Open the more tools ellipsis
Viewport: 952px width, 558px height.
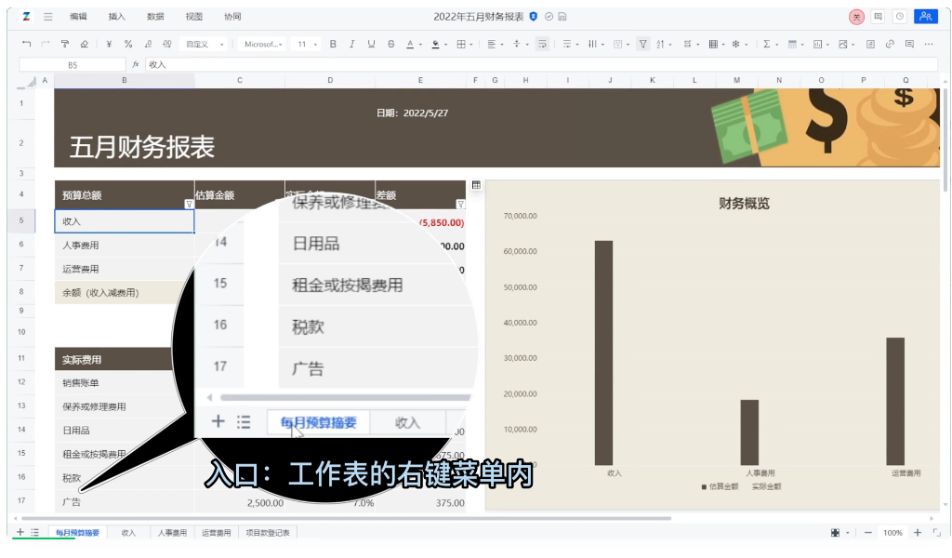pos(929,44)
